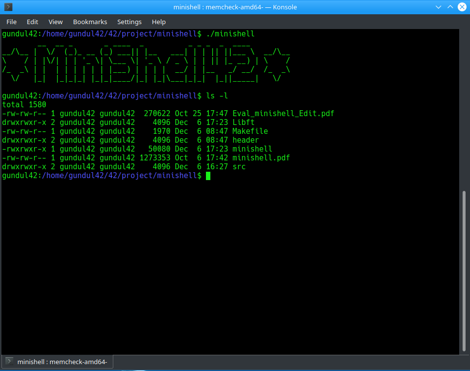Open the Bookmarks menu
This screenshot has height=371, width=470.
90,22
